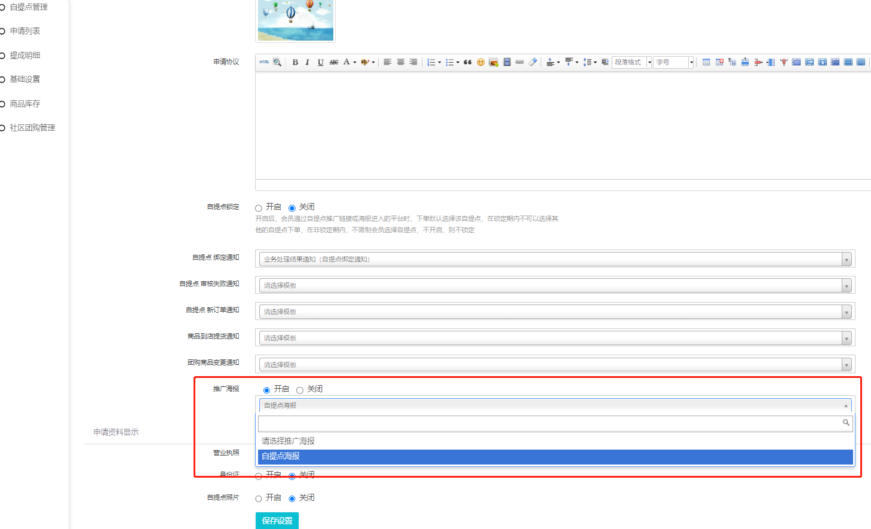The height and width of the screenshot is (529, 871).
Task: Select 关闭 for the 推广海报 setting
Action: (x=300, y=390)
